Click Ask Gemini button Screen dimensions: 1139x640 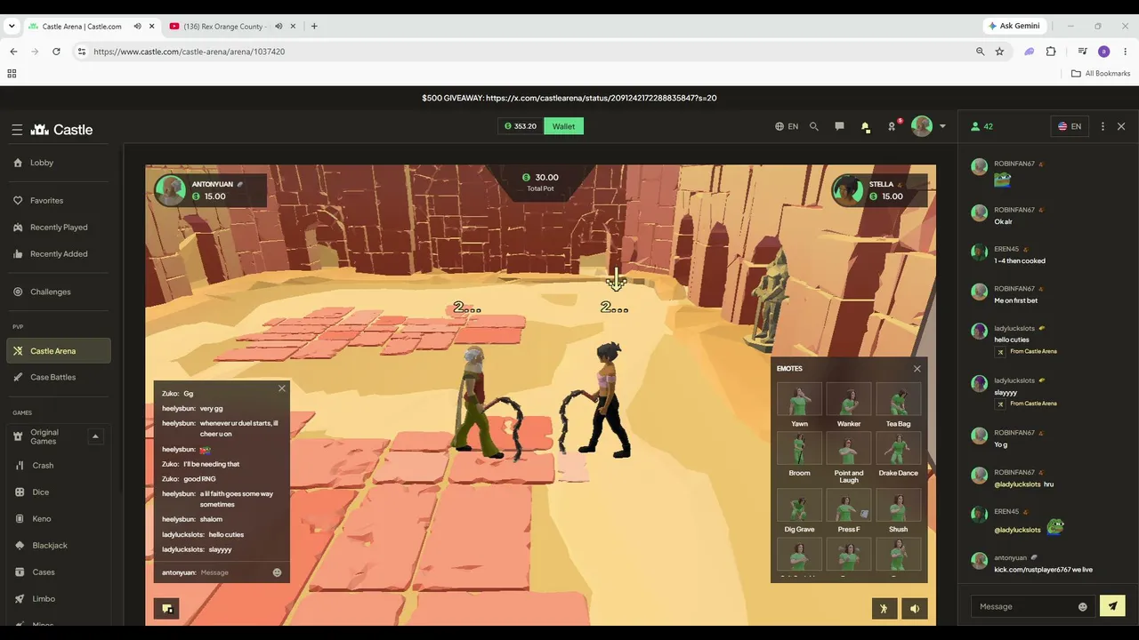pyautogui.click(x=1014, y=26)
